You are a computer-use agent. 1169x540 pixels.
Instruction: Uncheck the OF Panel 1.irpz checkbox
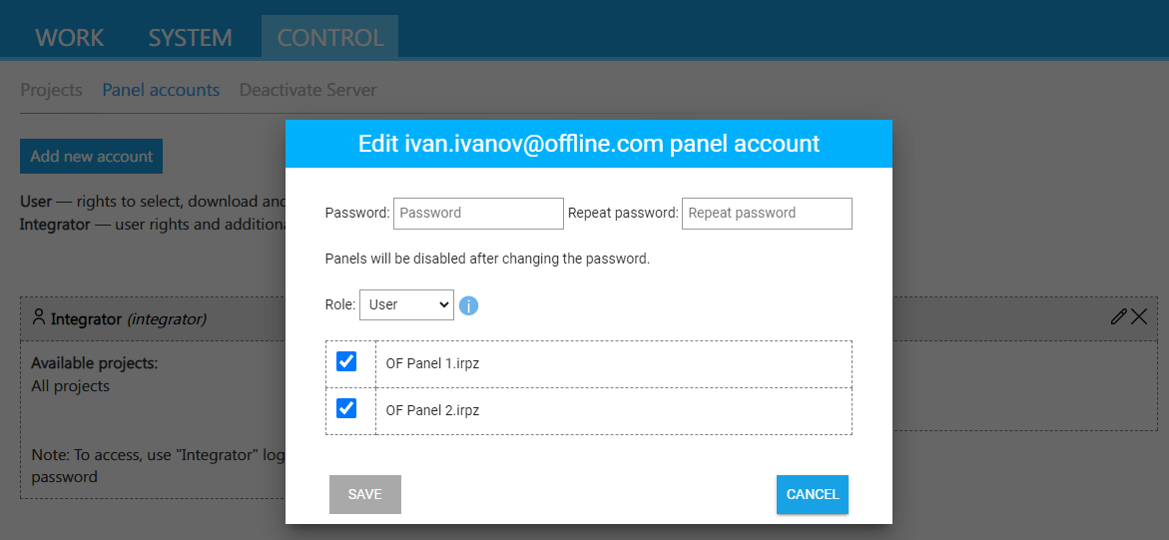pos(346,361)
